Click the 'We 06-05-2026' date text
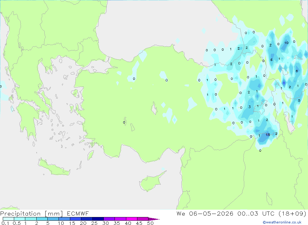This screenshot has width=308, height=225. [x=205, y=214]
